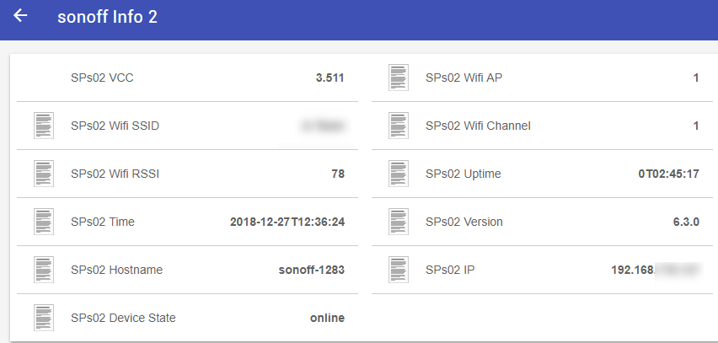Click document icon beside SPs02 Wifi SSID
The width and height of the screenshot is (718, 343).
click(x=44, y=126)
